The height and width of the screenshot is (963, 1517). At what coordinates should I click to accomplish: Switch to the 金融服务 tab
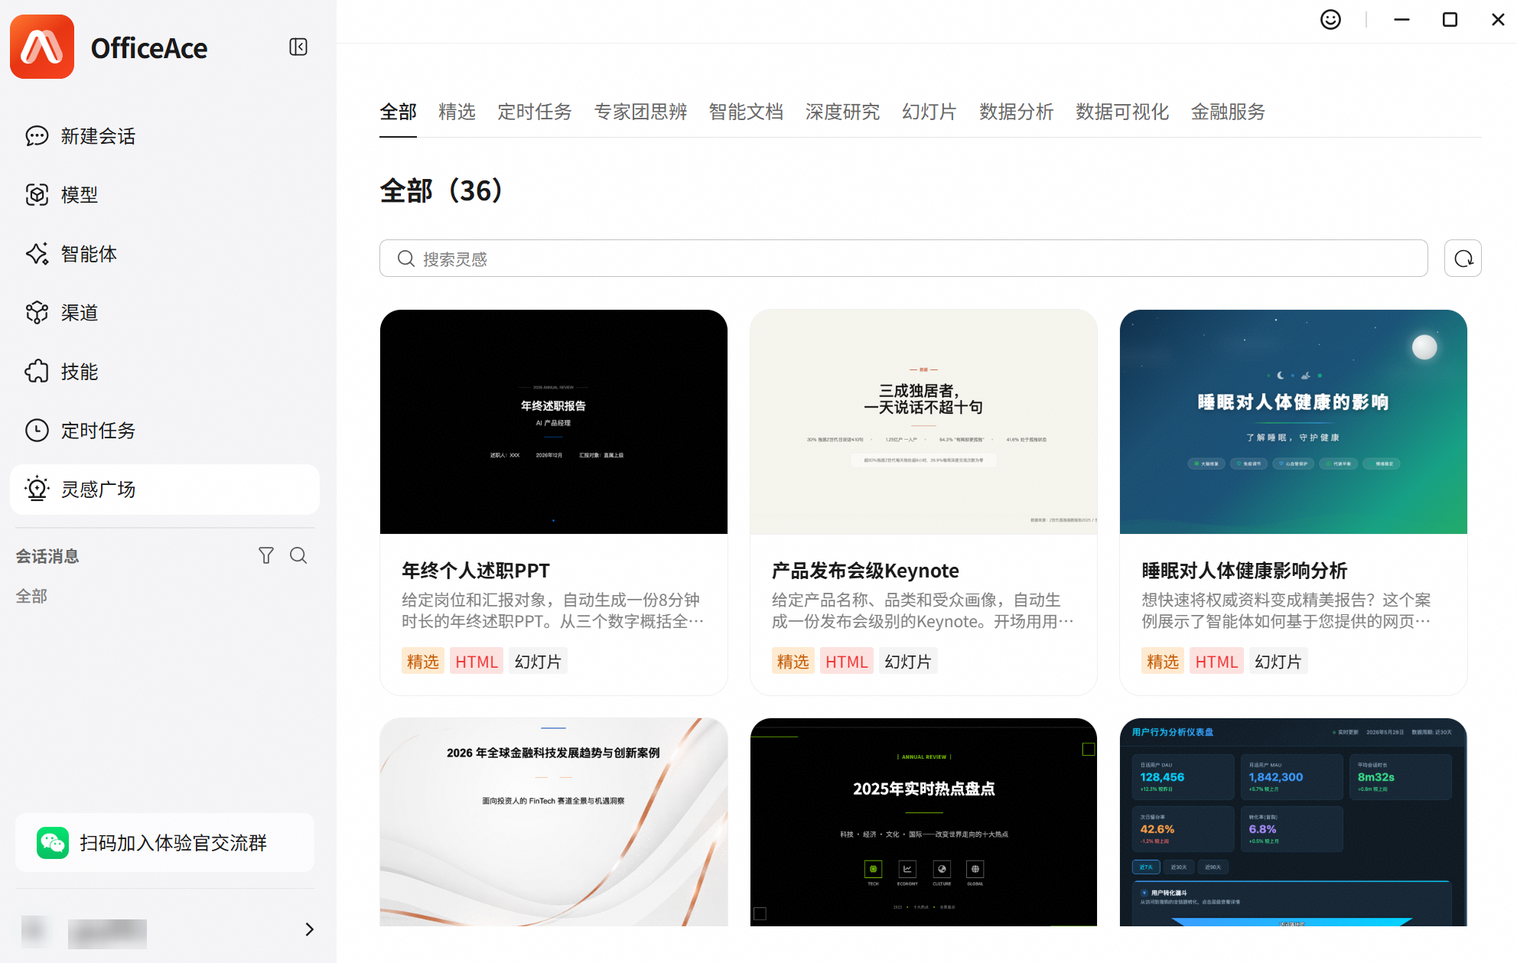[x=1228, y=112]
